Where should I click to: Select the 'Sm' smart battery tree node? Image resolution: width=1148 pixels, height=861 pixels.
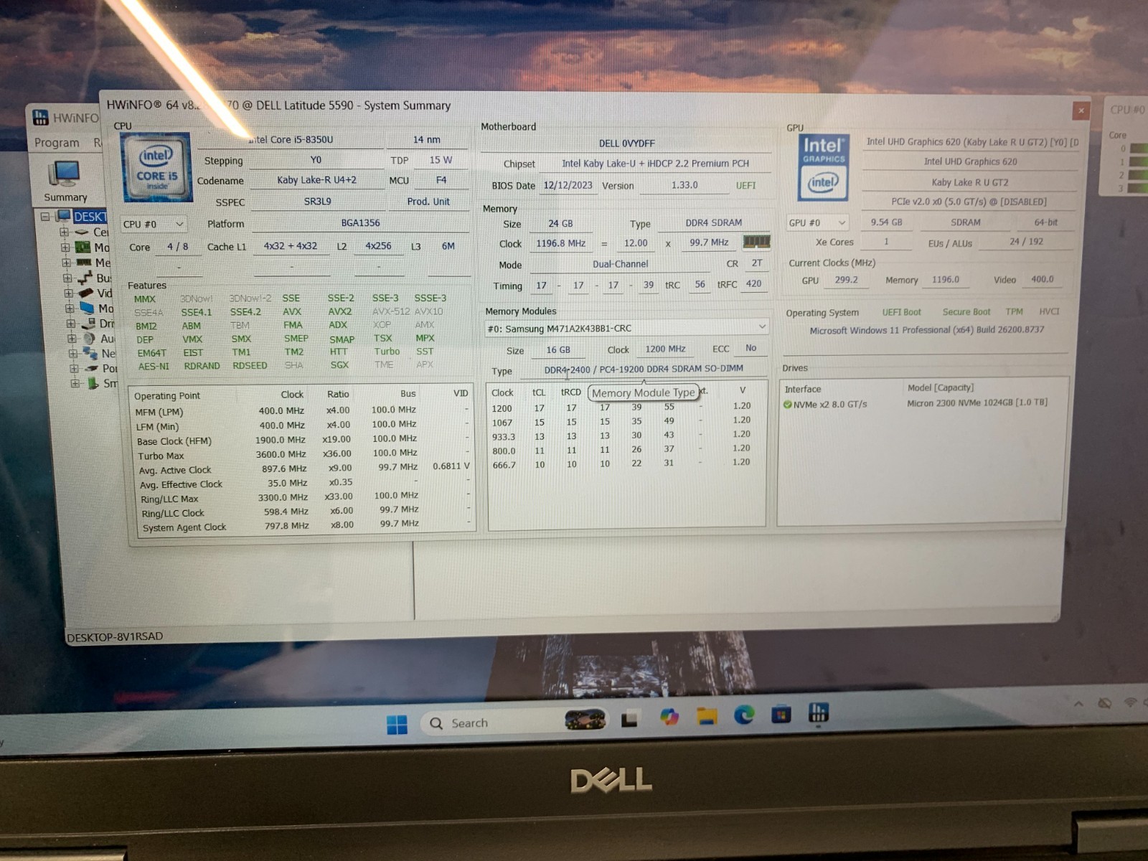[102, 383]
